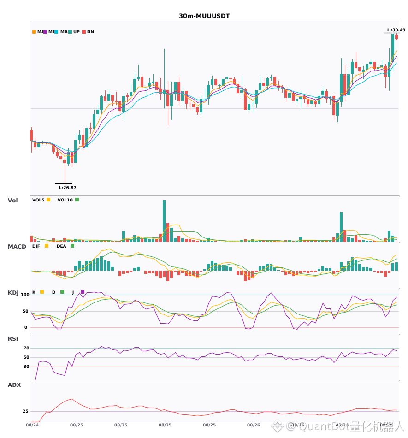Click the H:30.49 high price marker
Viewport: 408px width, 438px height.
pos(396,30)
